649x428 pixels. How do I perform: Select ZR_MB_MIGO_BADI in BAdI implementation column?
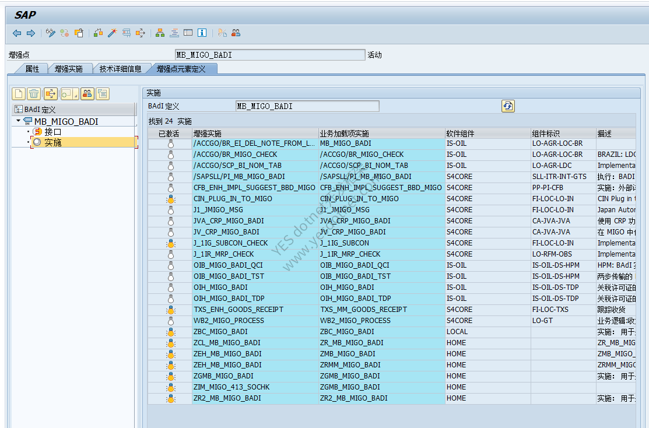[381, 343]
